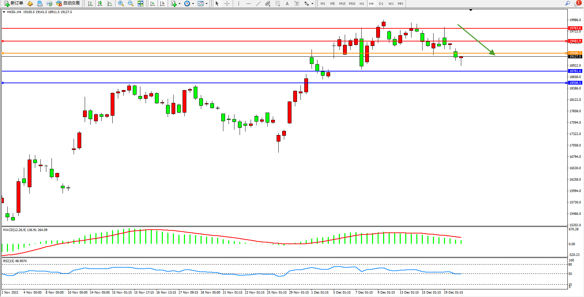Switch to the M15 timeframe
This screenshot has width=584, height=297.
[x=342, y=3]
